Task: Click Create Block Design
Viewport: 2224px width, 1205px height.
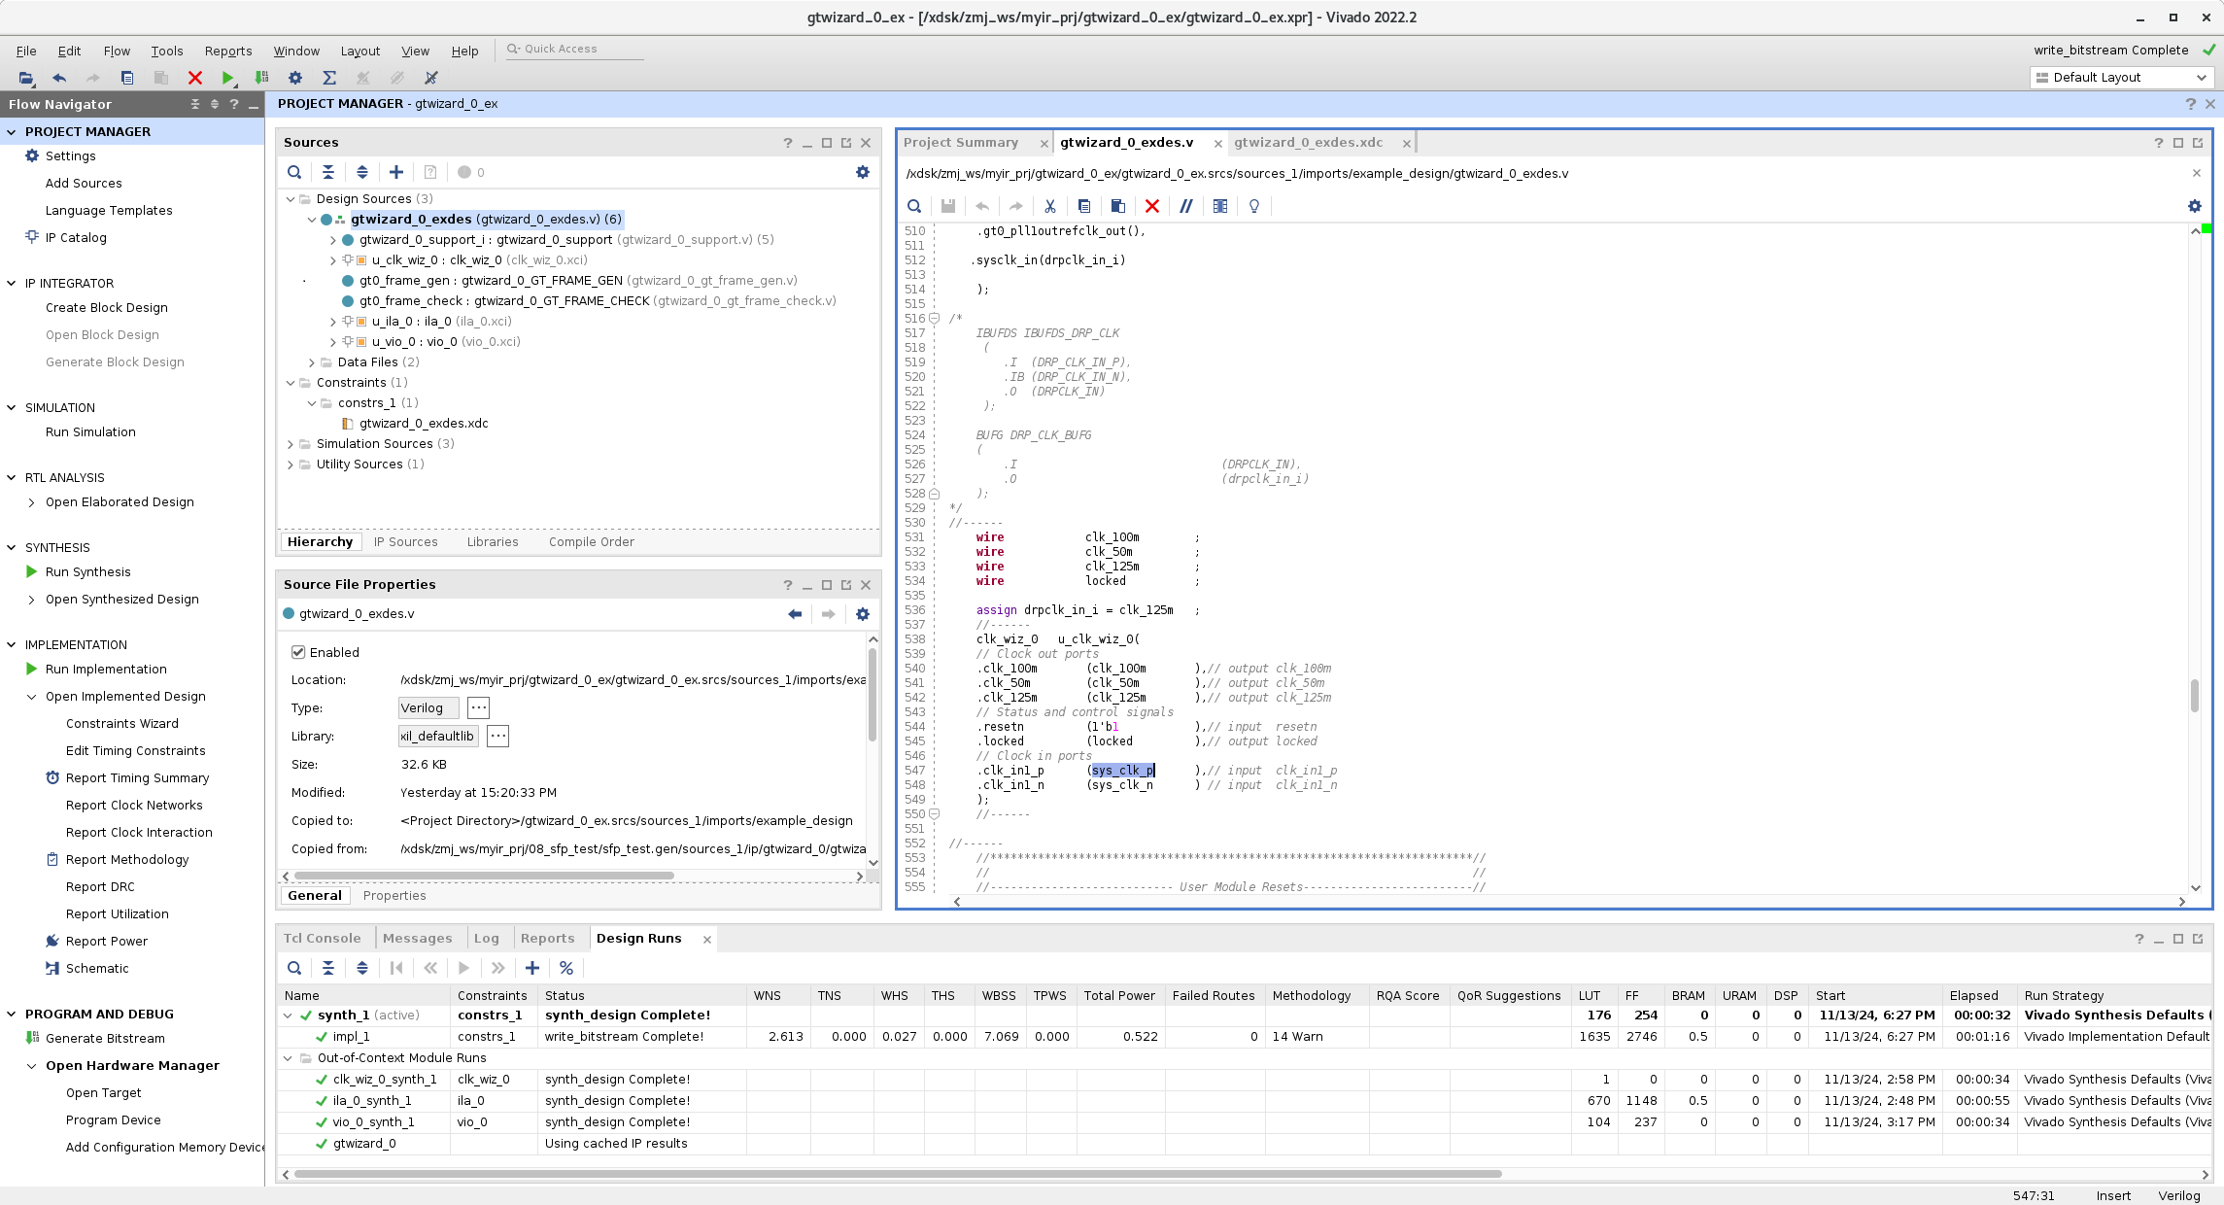Action: 107,308
